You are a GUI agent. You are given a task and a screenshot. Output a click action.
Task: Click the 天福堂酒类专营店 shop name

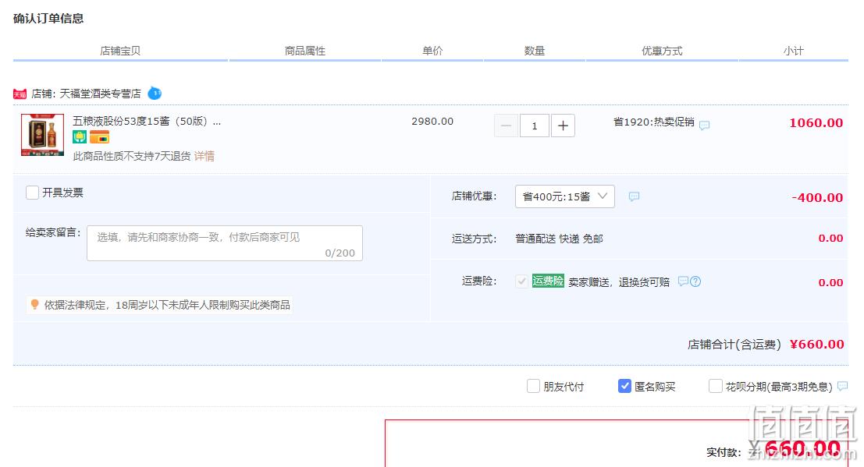(x=100, y=94)
